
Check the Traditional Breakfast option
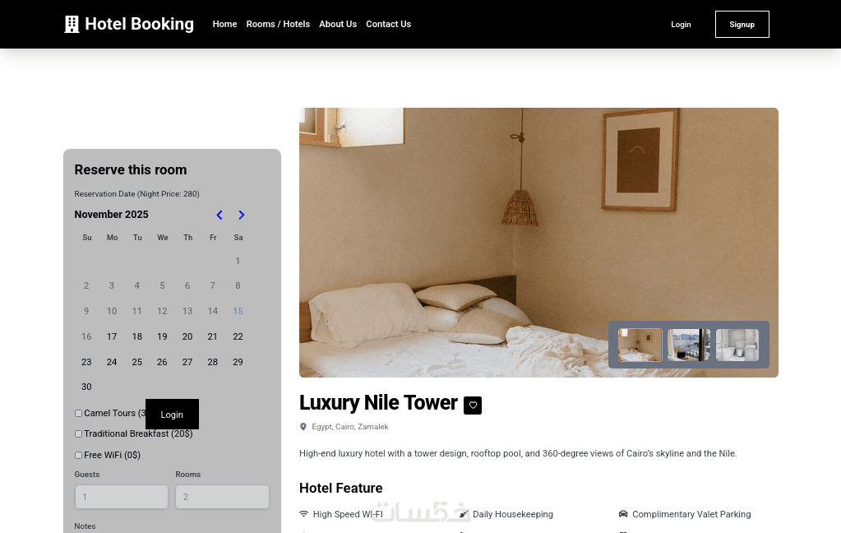click(x=78, y=433)
